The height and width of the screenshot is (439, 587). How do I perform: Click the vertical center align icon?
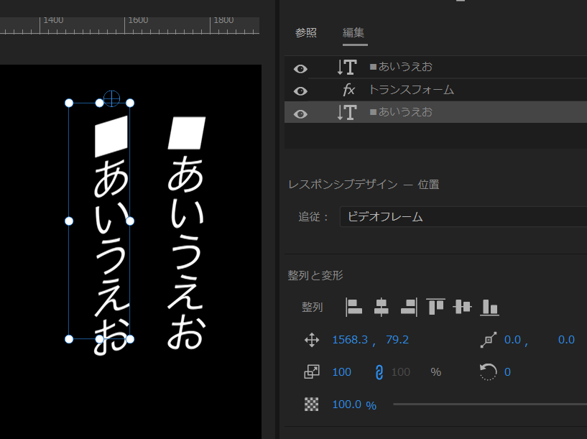[462, 308]
